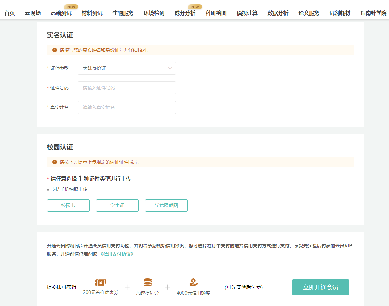Select 学信网截图 as upload certificate type
This screenshot has width=389, height=306.
pyautogui.click(x=166, y=205)
